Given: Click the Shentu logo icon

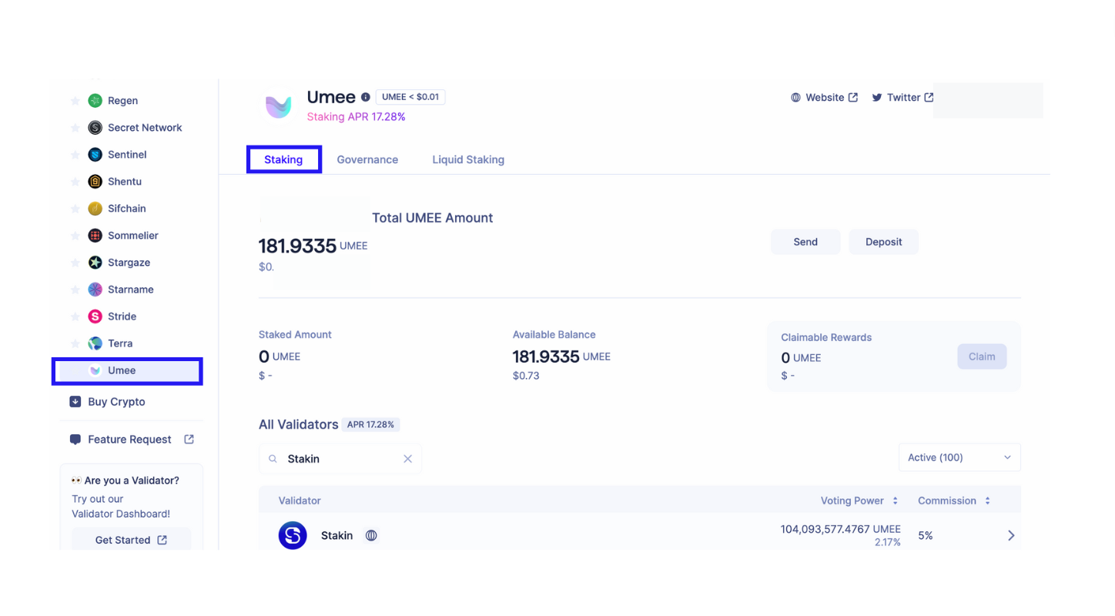Looking at the screenshot, I should [95, 182].
